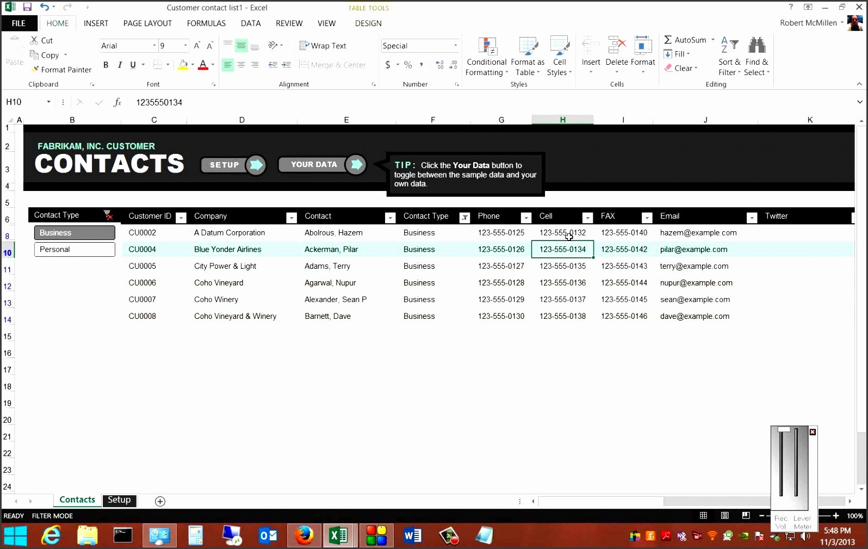Open Firefox from the taskbar

point(304,535)
